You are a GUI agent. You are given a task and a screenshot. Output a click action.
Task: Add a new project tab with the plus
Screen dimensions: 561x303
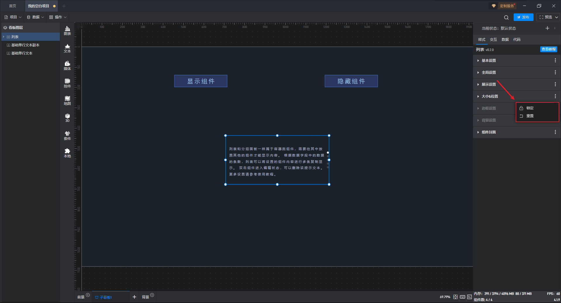pyautogui.click(x=64, y=6)
